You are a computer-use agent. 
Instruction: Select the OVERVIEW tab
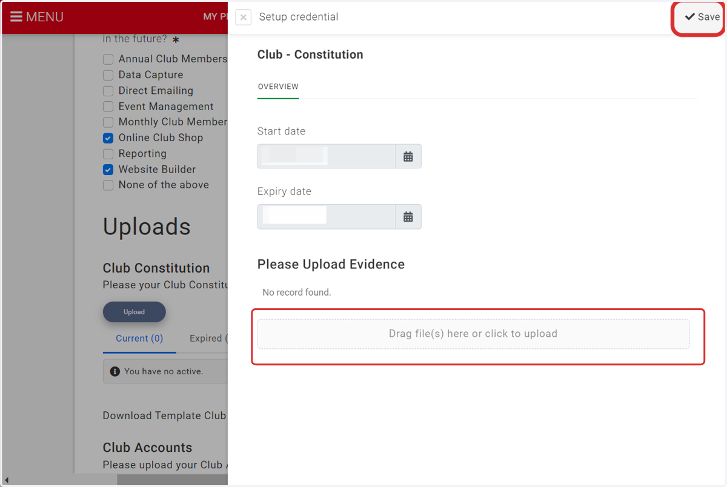[x=278, y=87]
